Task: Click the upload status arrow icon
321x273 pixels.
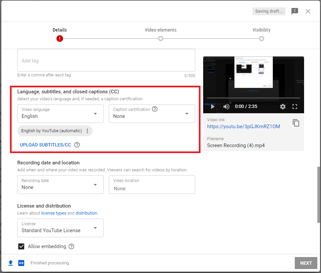Action: tap(11, 263)
